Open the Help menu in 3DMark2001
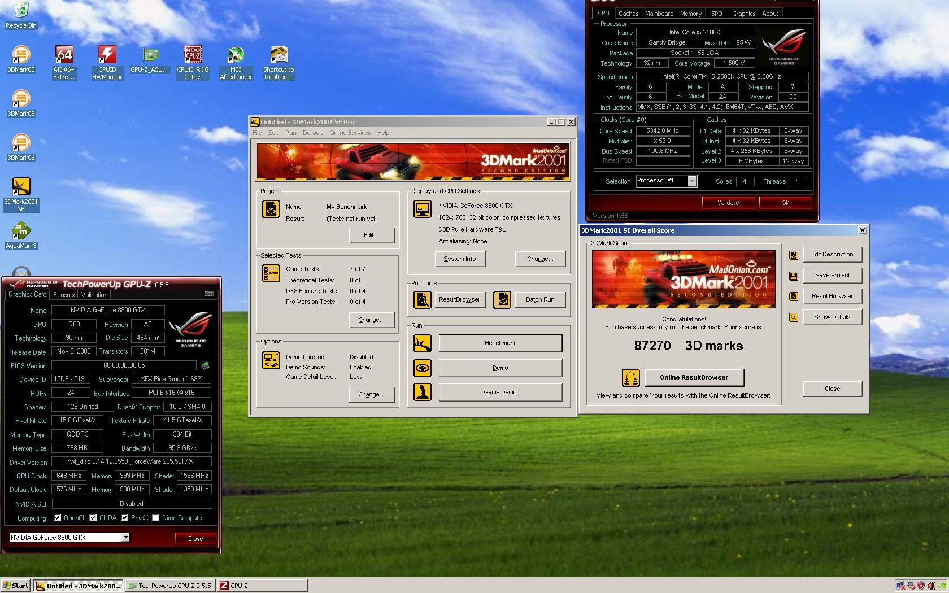The height and width of the screenshot is (593, 949). tap(383, 133)
